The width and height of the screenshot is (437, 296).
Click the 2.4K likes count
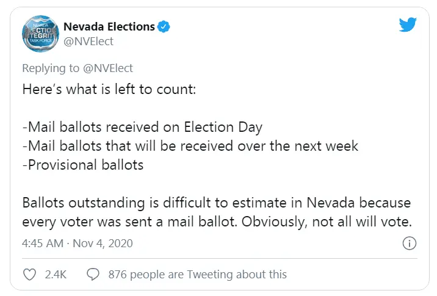tap(56, 275)
